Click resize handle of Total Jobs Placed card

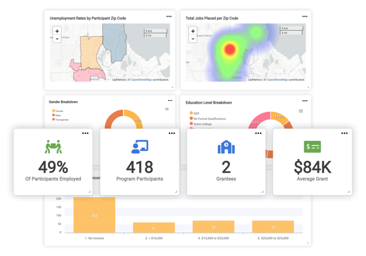click(x=308, y=87)
